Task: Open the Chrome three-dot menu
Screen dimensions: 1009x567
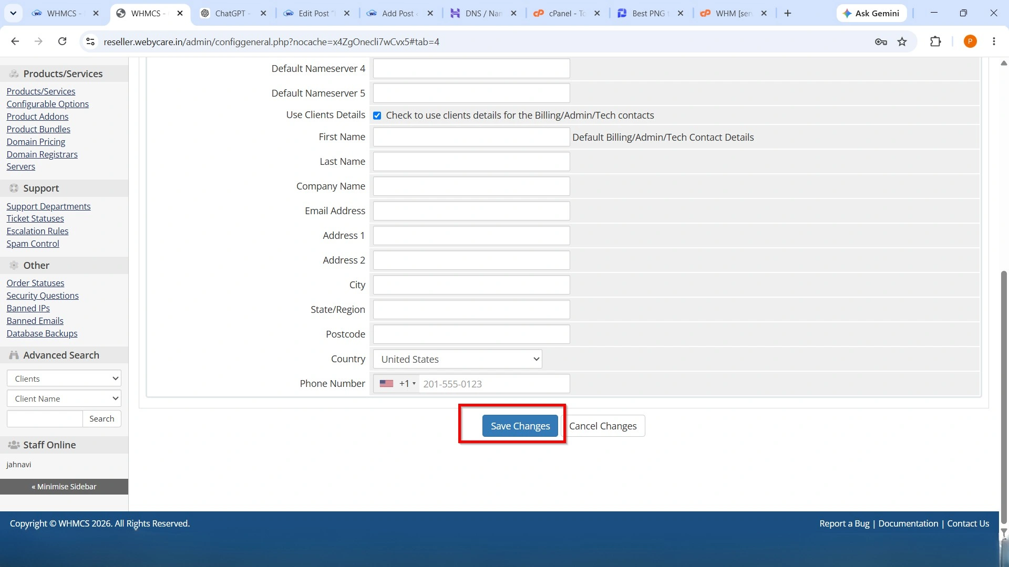Action: [994, 41]
